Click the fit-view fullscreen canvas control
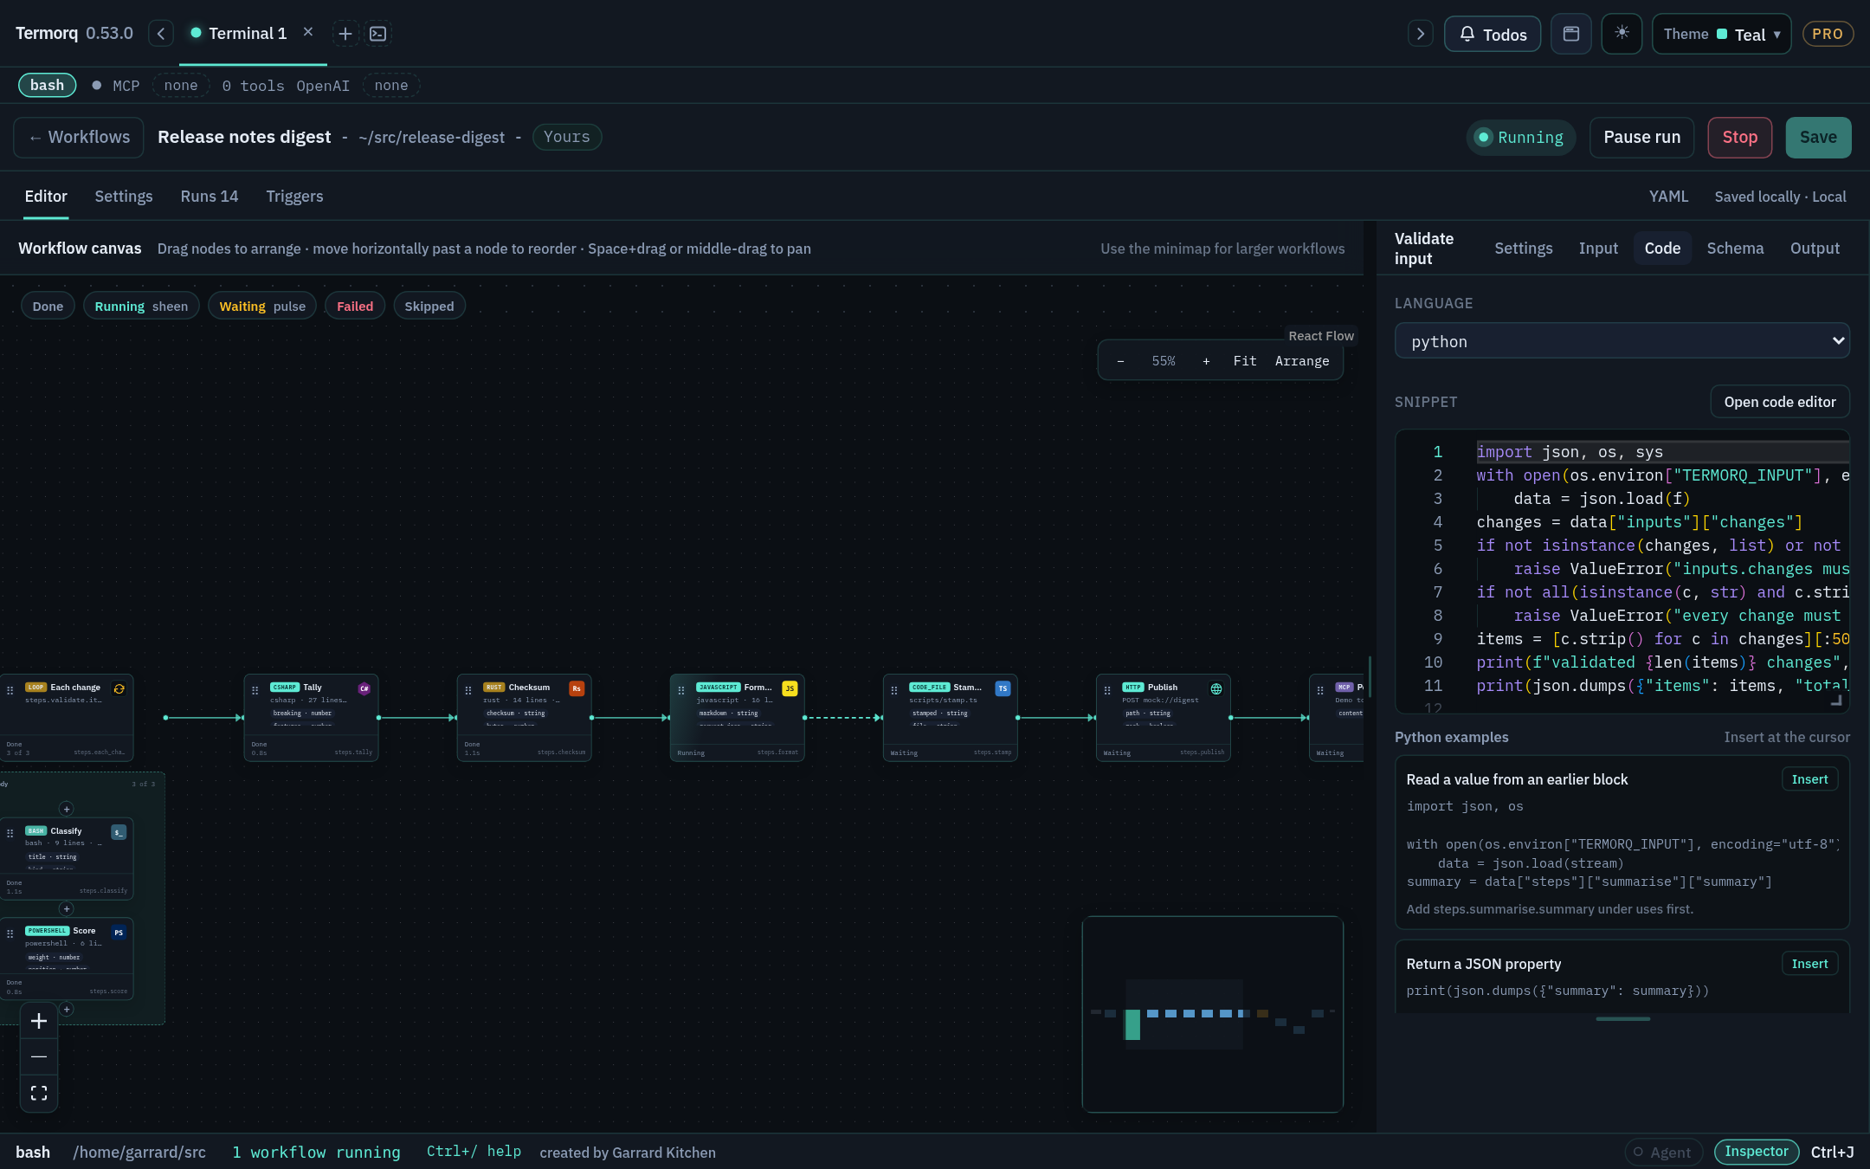1870x1169 pixels. coord(39,1093)
